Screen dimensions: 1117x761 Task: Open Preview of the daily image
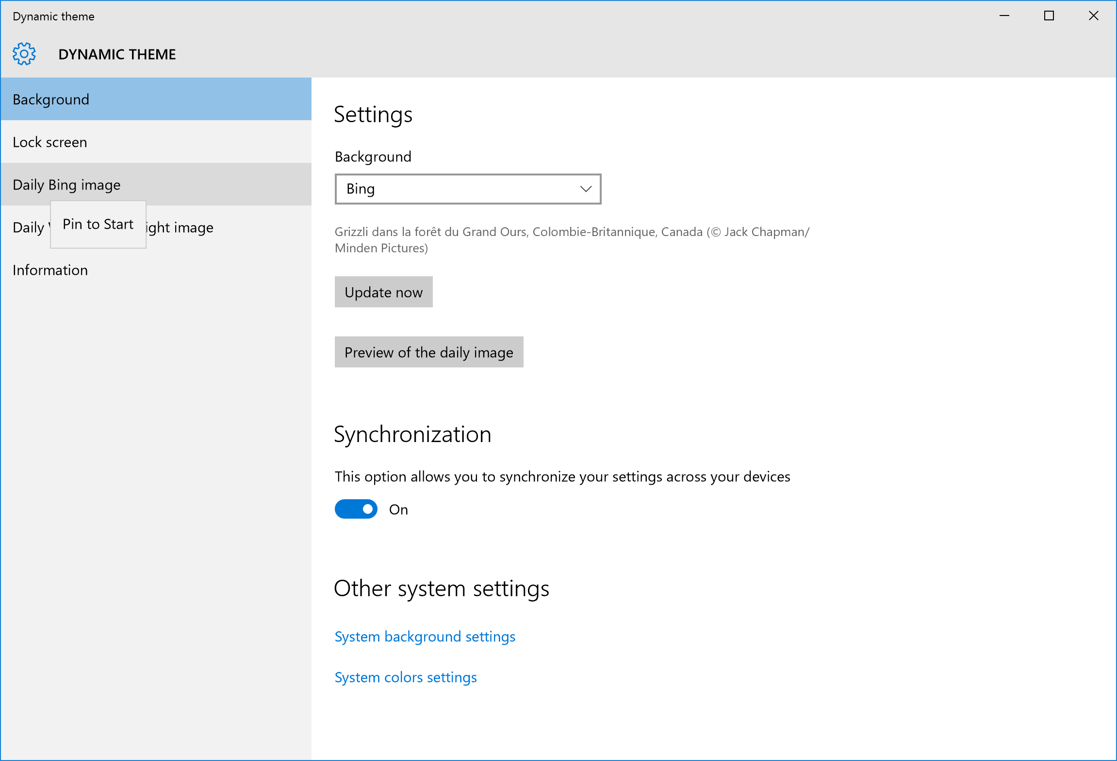(428, 352)
